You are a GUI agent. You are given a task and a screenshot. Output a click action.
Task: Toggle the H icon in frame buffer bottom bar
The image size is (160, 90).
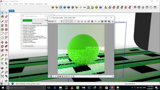(x=67, y=76)
